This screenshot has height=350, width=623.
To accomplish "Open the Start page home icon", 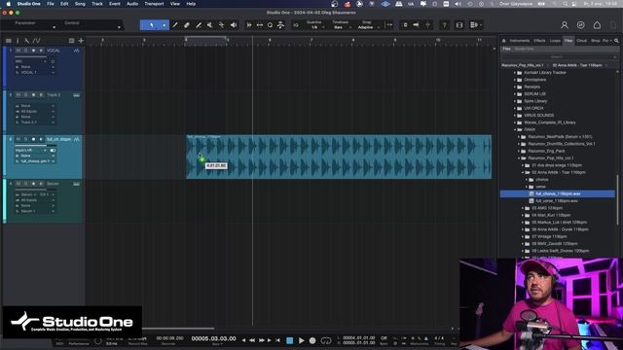I will pyautogui.click(x=597, y=25).
